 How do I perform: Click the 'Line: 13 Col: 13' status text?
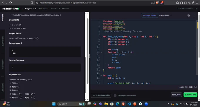pos(188,87)
